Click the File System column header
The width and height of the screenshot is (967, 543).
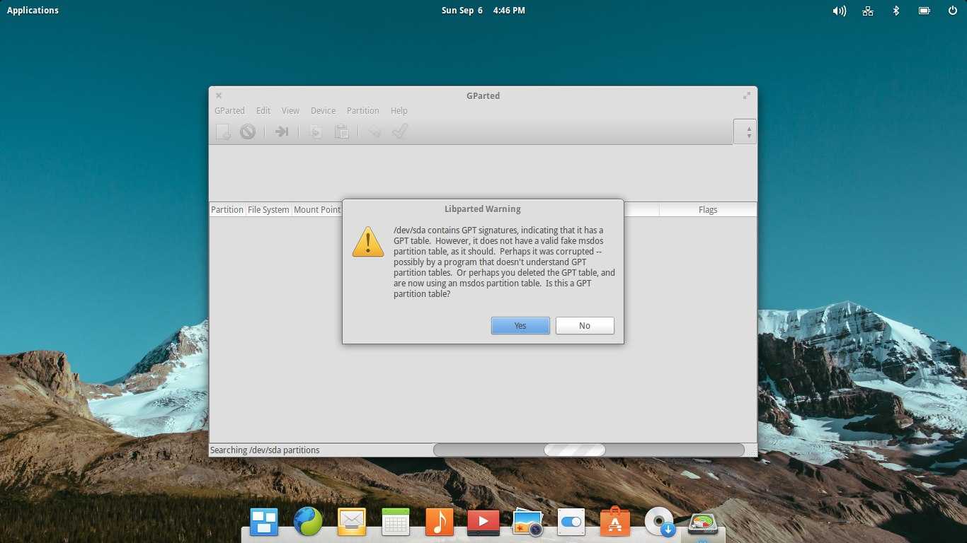(268, 210)
